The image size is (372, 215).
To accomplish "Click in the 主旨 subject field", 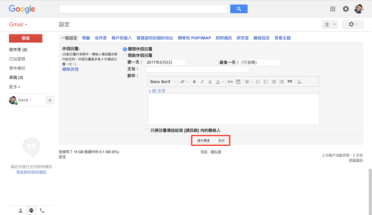I will 197,69.
